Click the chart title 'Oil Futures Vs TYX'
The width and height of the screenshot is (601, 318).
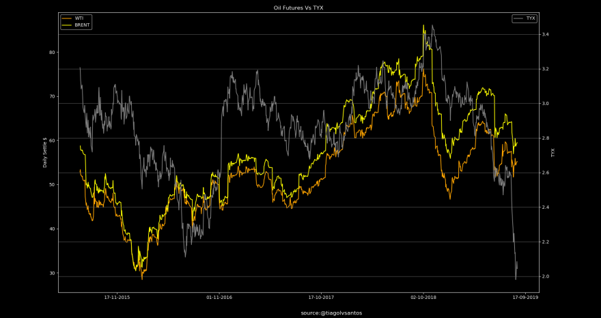[298, 8]
